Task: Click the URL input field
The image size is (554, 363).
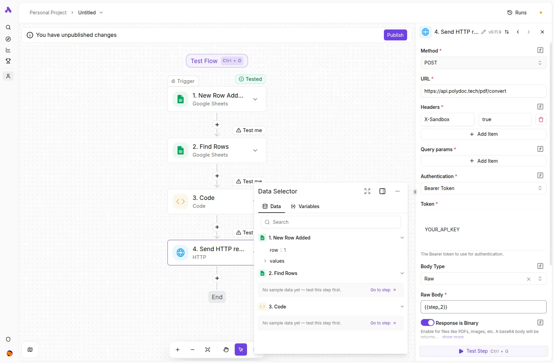Action: click(x=483, y=91)
